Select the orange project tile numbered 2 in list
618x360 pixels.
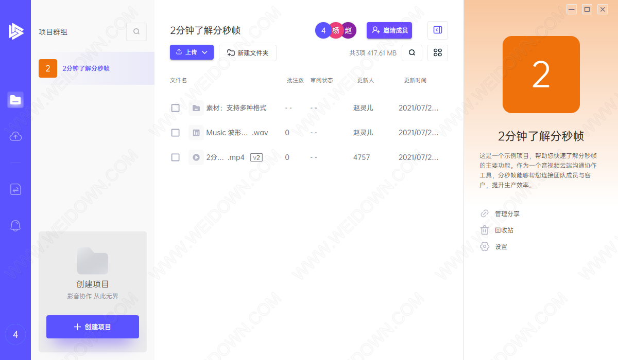(x=48, y=68)
